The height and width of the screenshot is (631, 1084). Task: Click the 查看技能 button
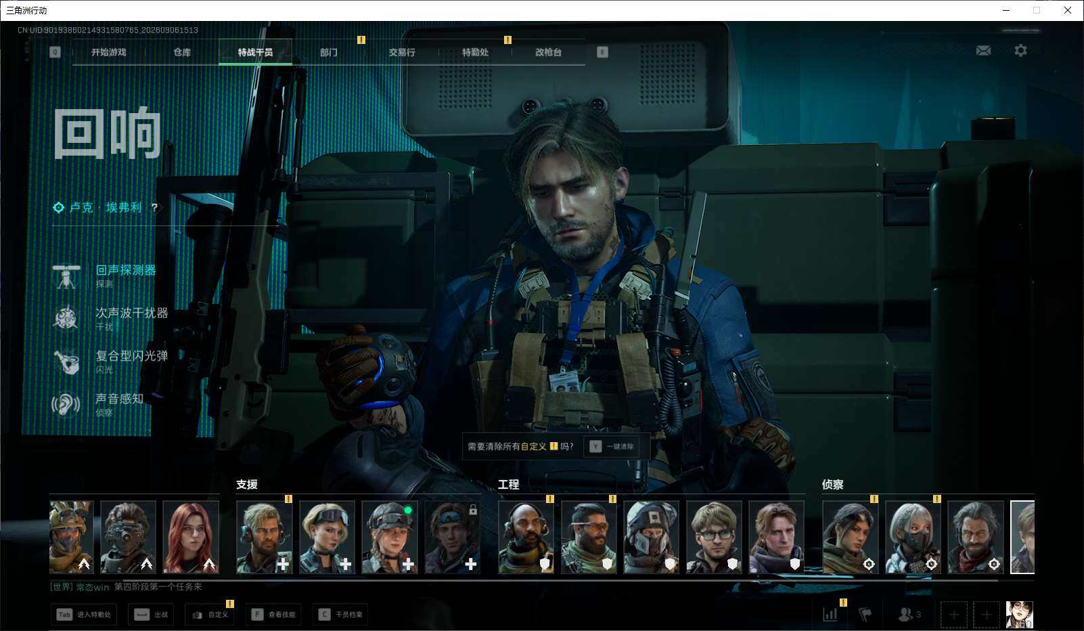coord(273,615)
